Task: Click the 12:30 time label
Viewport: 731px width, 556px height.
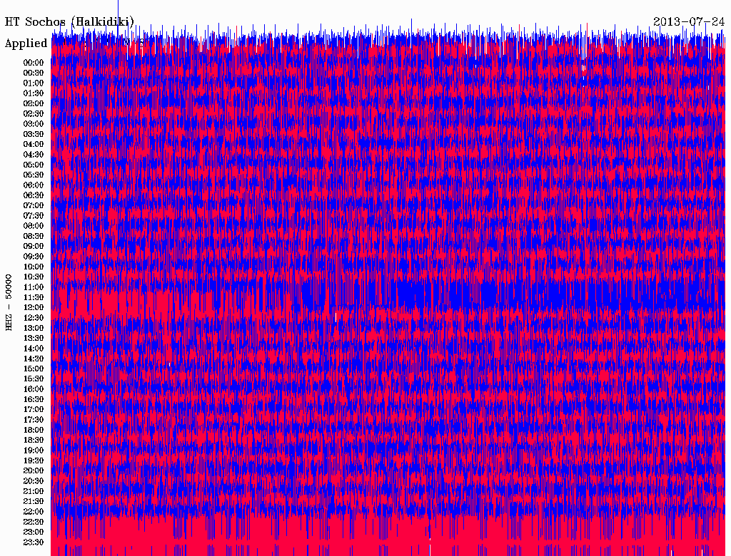Action: [34, 318]
